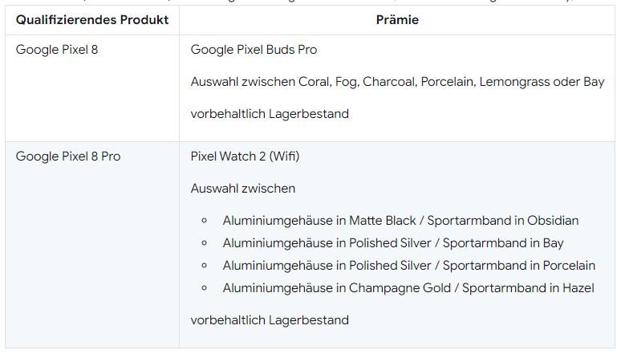Image resolution: width=621 pixels, height=354 pixels.
Task: Click the "Pixel Watch 2 (Wifi)" text
Action: 246,157
